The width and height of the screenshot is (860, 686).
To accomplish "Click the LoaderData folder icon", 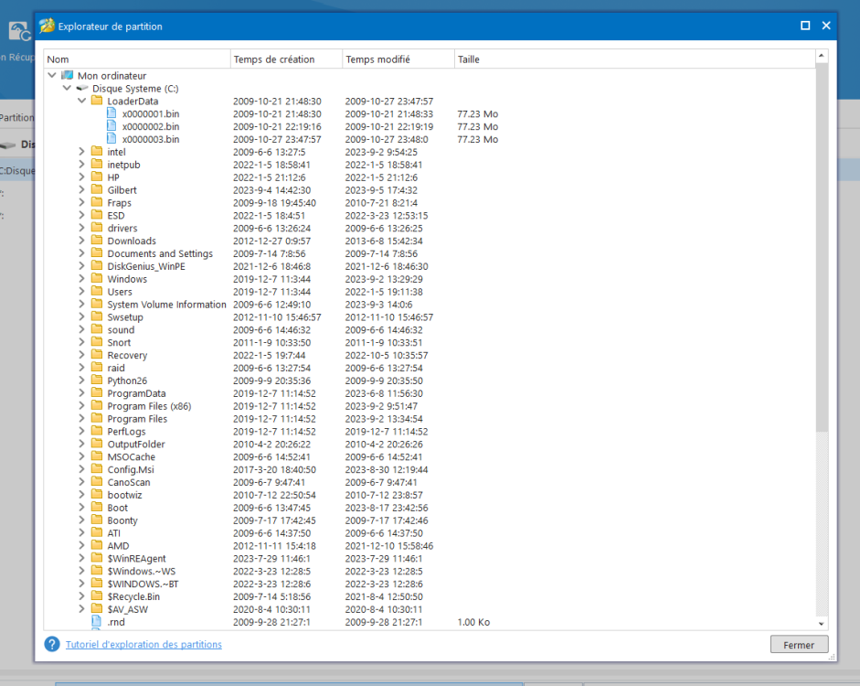I will point(96,102).
